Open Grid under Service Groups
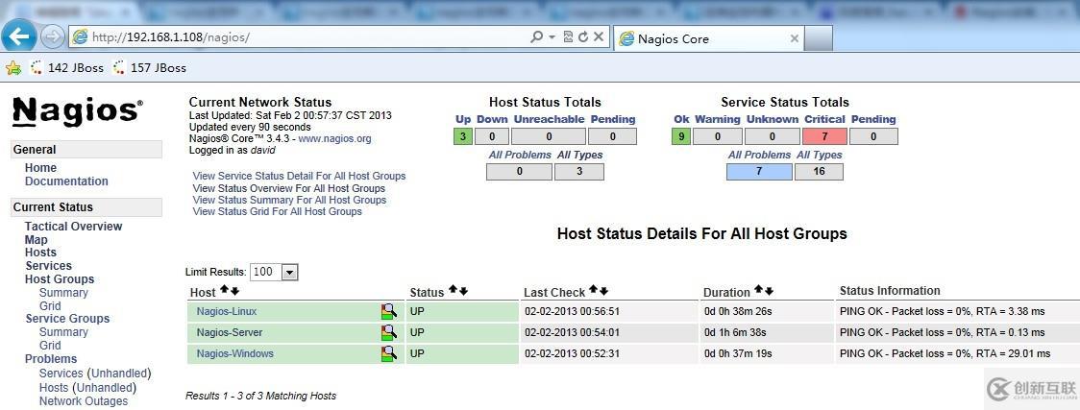Image resolution: width=1080 pixels, height=410 pixels. pos(50,346)
